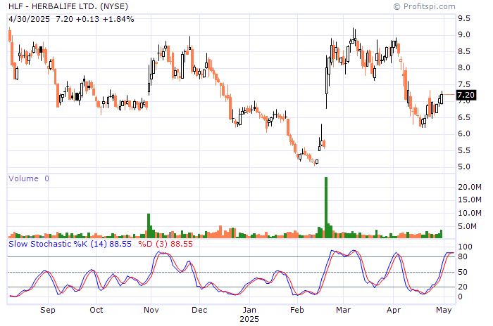493x326 pixels.
Task: Click the 2025 year label below Jan
Action: pos(249,319)
